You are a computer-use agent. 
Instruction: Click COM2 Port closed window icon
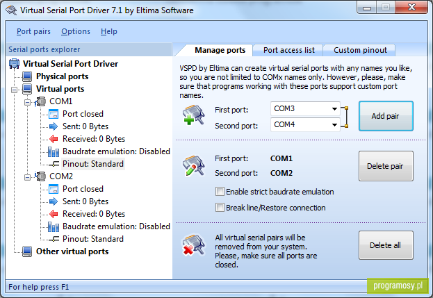coord(54,189)
